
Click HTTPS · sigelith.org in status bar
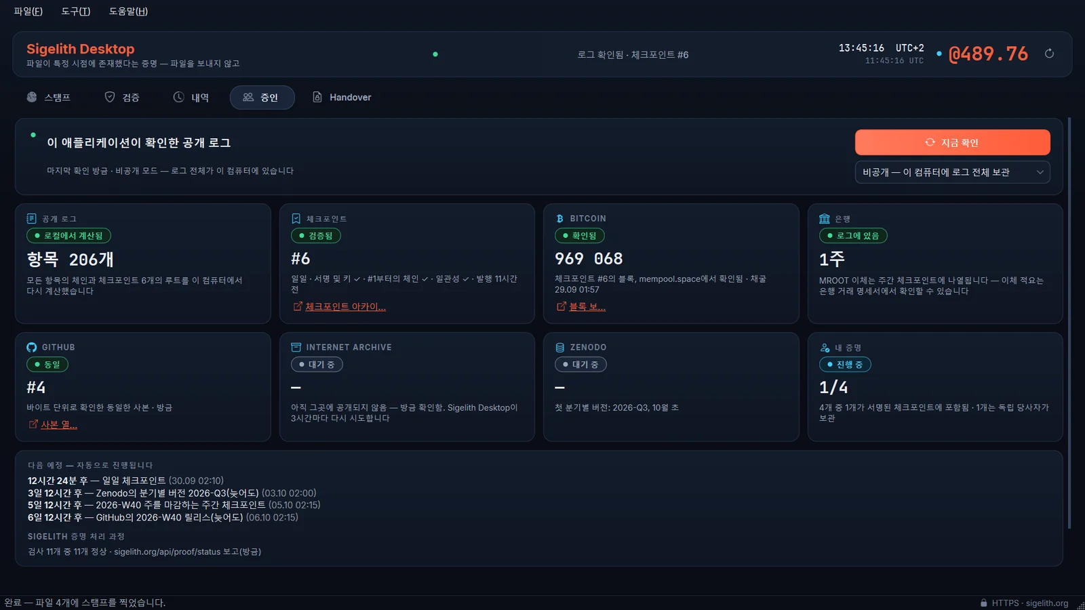coord(1030,603)
